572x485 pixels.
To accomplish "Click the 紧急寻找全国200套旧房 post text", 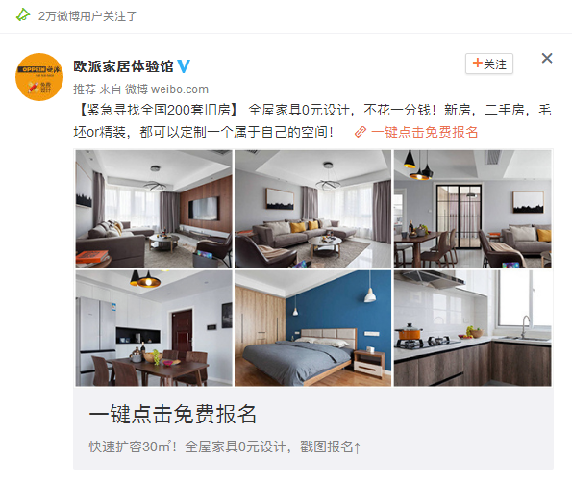I will point(159,110).
